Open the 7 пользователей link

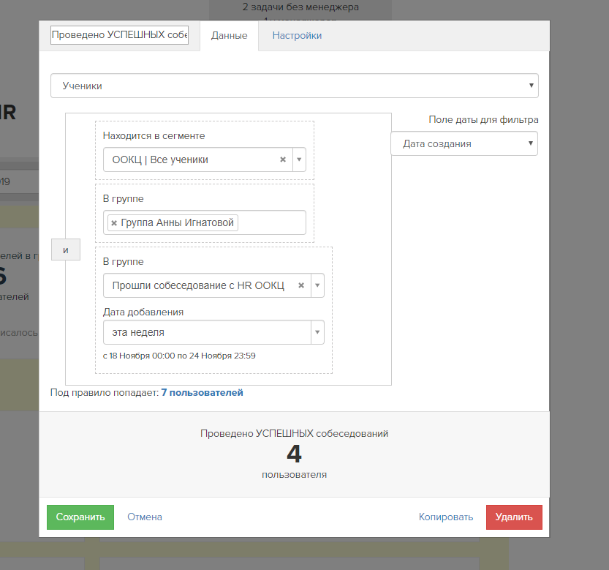[202, 393]
